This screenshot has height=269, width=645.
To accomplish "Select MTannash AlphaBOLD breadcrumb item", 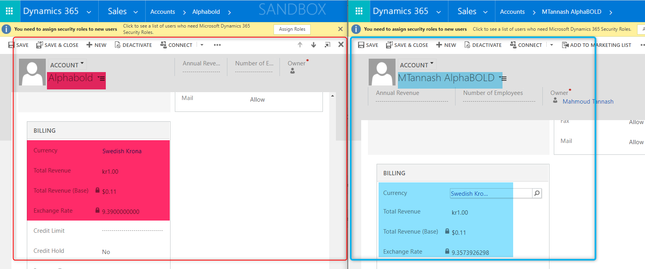I will (572, 12).
